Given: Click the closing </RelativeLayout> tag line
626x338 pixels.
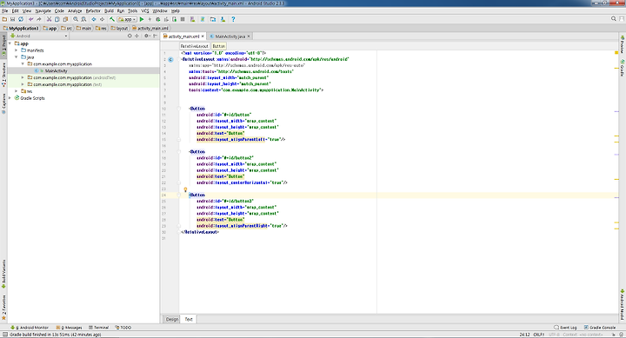Looking at the screenshot, I should [x=200, y=232].
